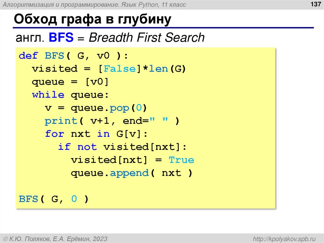The width and height of the screenshot is (324, 243).
Task: Click the line 'if not visited[nxt]:'
Action: point(122,147)
